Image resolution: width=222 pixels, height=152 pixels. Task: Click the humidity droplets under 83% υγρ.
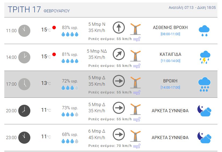pos(70,34)
